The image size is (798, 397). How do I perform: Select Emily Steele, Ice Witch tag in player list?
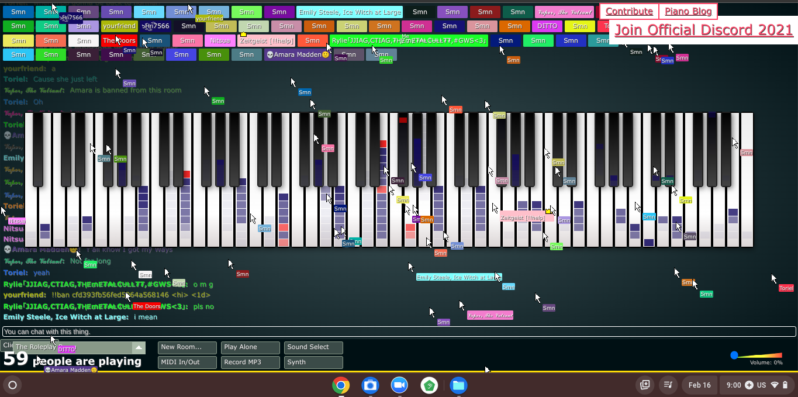click(350, 12)
